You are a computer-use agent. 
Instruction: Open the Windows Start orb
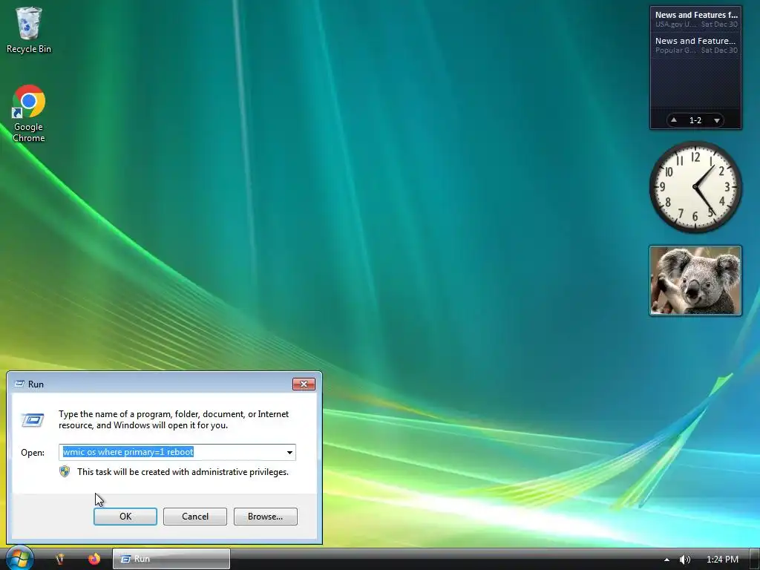coord(19,558)
